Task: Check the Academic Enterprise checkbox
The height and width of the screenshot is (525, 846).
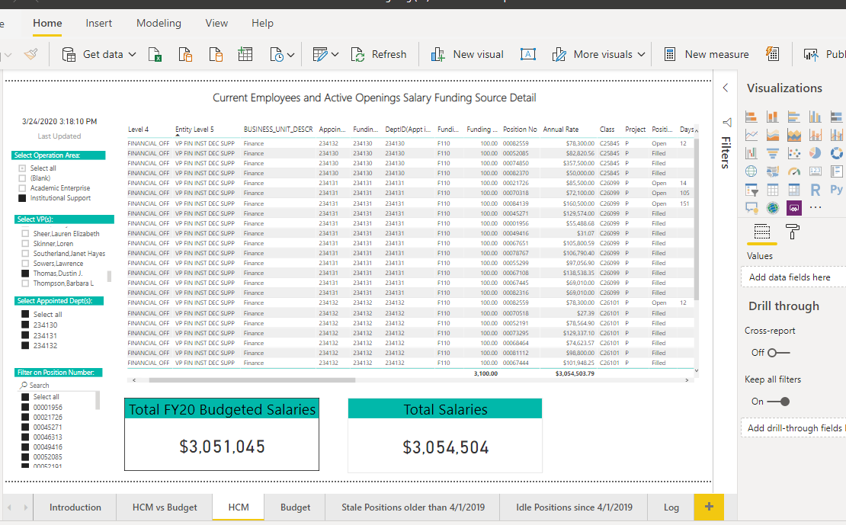Action: [22, 188]
